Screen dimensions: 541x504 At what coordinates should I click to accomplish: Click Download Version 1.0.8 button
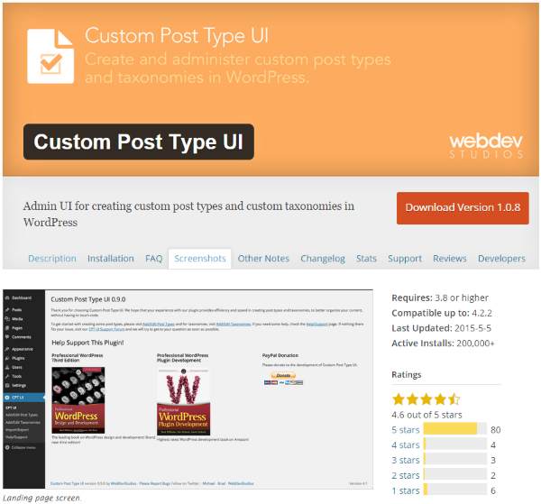tap(463, 208)
